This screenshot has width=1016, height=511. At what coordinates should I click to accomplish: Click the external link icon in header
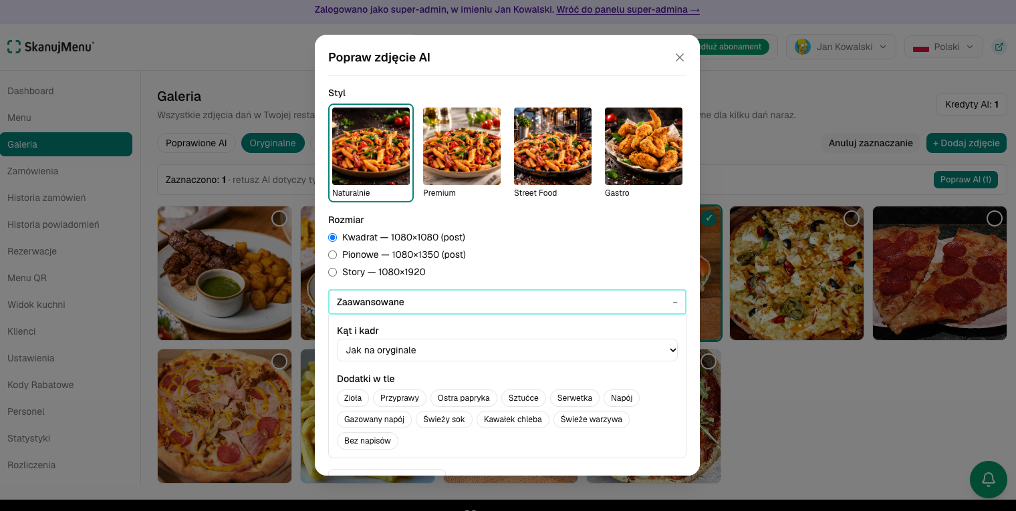tap(999, 47)
